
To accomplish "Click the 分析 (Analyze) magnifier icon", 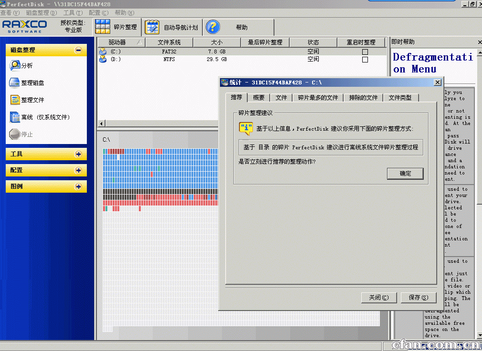I will [14, 65].
